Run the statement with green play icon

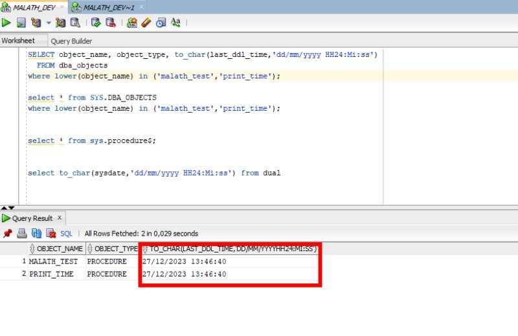(x=6, y=23)
